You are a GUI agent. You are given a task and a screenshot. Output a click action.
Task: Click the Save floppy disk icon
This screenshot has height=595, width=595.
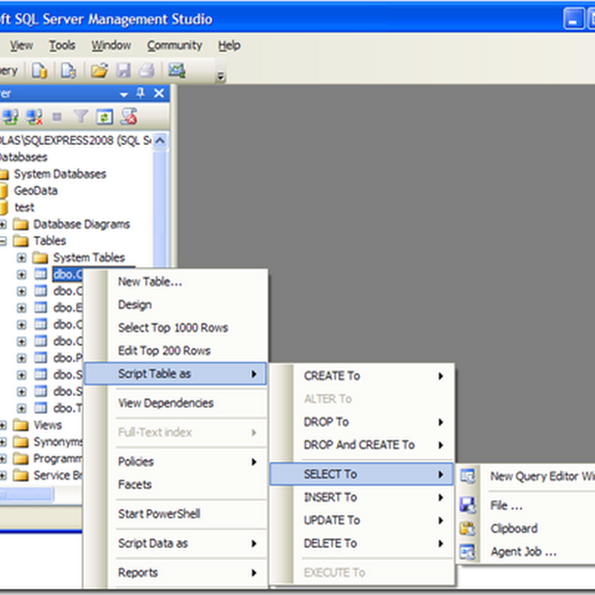point(123,71)
